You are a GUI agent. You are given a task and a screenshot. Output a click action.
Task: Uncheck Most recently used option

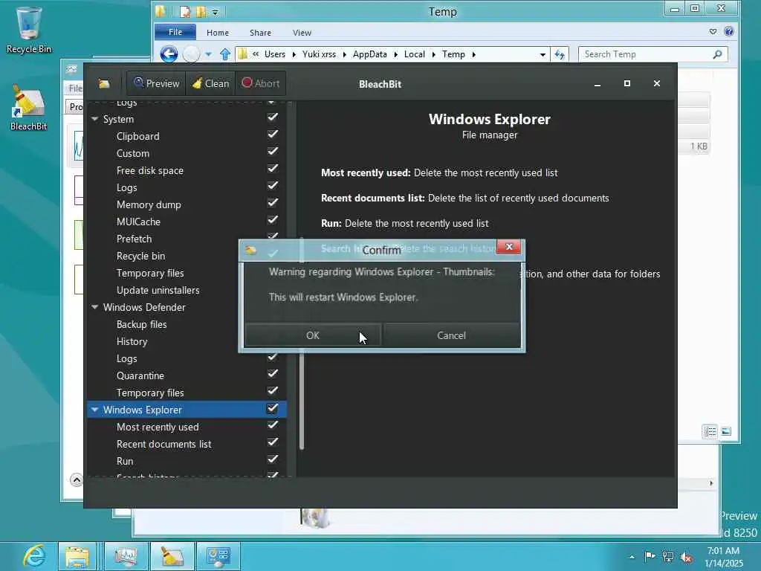tap(273, 425)
